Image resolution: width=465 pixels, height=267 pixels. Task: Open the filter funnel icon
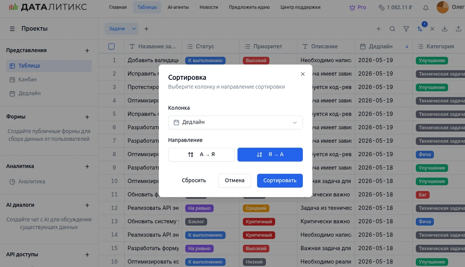(406, 29)
